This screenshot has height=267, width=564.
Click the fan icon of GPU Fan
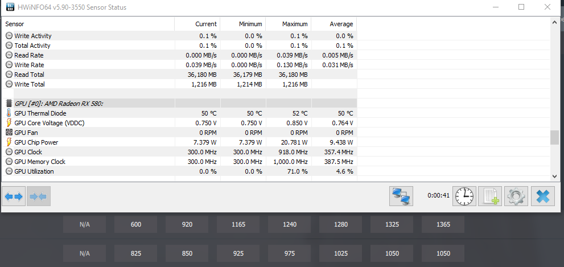tap(9, 133)
